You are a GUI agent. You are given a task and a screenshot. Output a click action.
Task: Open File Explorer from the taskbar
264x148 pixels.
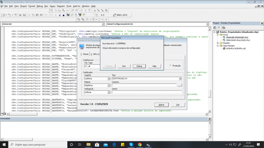88,144
